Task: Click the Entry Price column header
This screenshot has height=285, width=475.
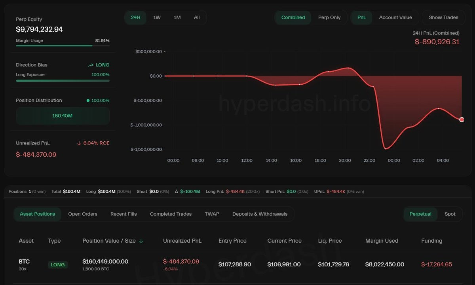Action: pyautogui.click(x=232, y=241)
